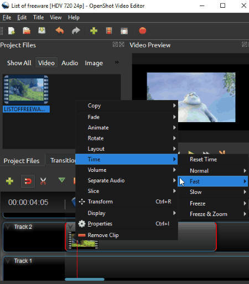
Task: Show more filter options via chevron
Action: click(x=117, y=62)
